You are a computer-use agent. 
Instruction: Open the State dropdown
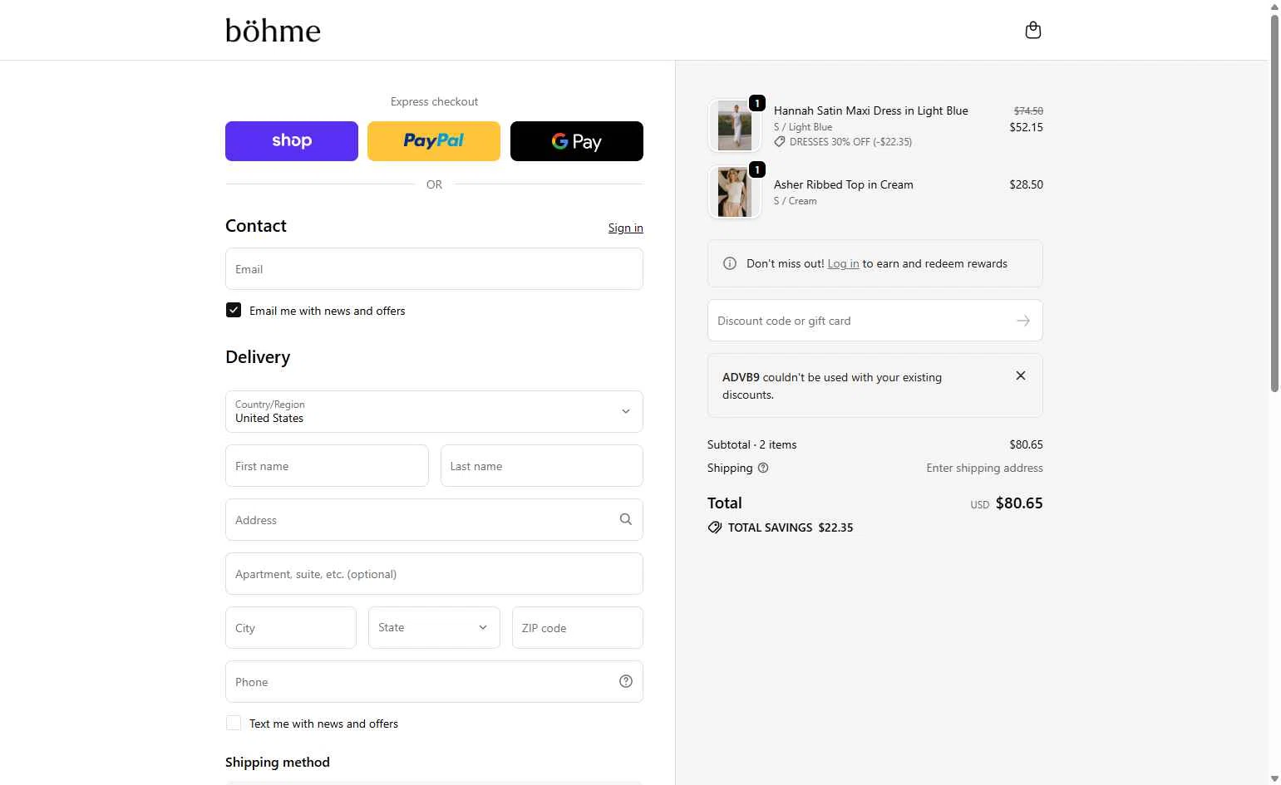click(434, 627)
